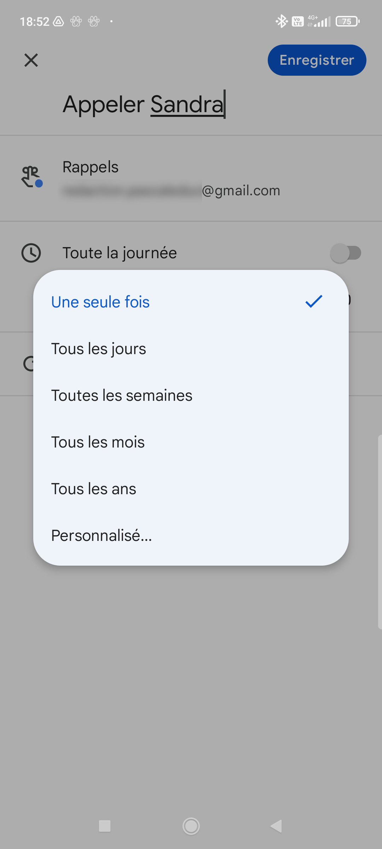This screenshot has width=382, height=849.
Task: Tap the blue checkmark icon
Action: click(313, 301)
